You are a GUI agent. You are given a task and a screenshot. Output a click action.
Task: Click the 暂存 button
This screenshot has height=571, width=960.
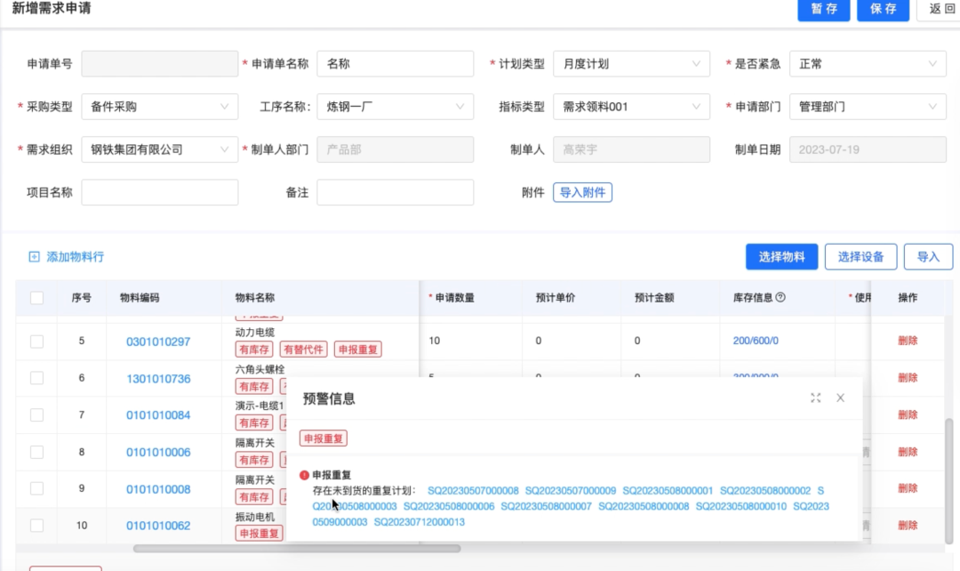tap(823, 12)
